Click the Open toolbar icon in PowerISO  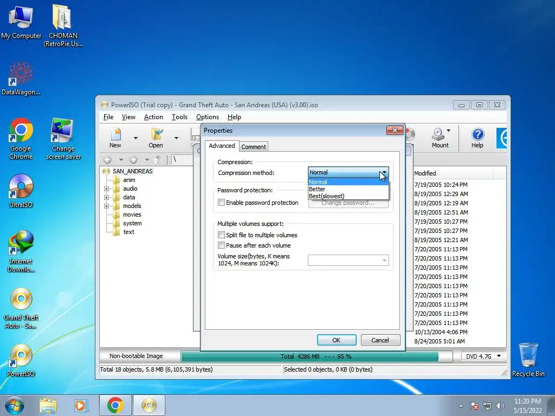pyautogui.click(x=156, y=138)
